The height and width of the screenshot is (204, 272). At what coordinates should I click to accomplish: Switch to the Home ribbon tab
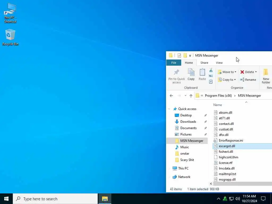(x=189, y=63)
